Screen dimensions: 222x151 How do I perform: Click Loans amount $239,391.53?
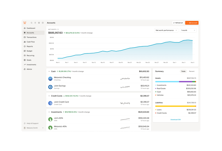point(191,110)
